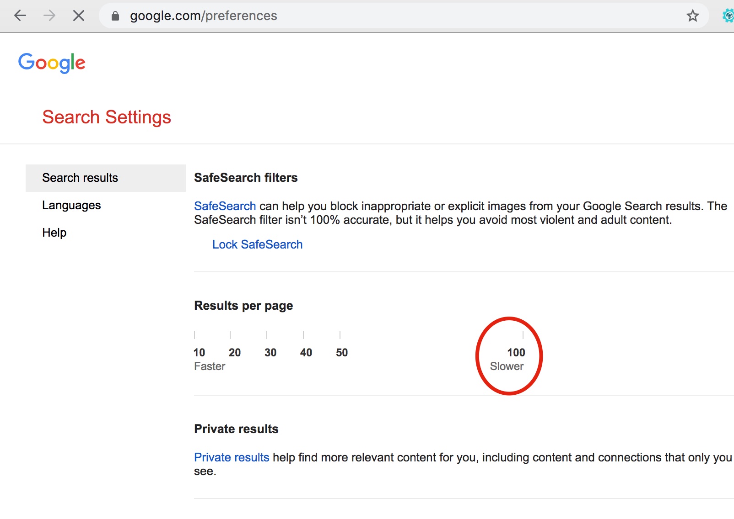Click the Results per page heading
Viewport: 734px width, 519px height.
(x=243, y=306)
